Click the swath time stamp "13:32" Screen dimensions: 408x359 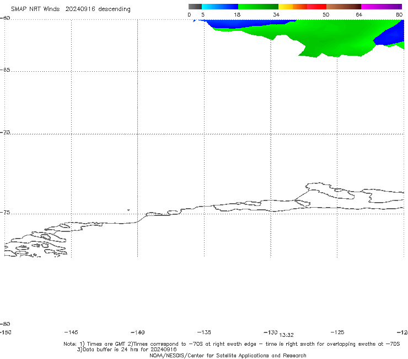pos(286,335)
